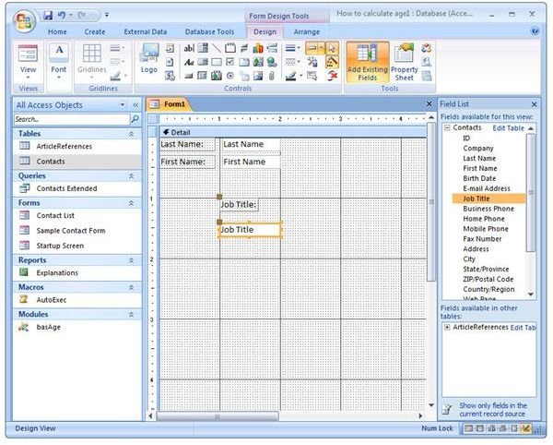Open the Create ribbon tab

(95, 31)
